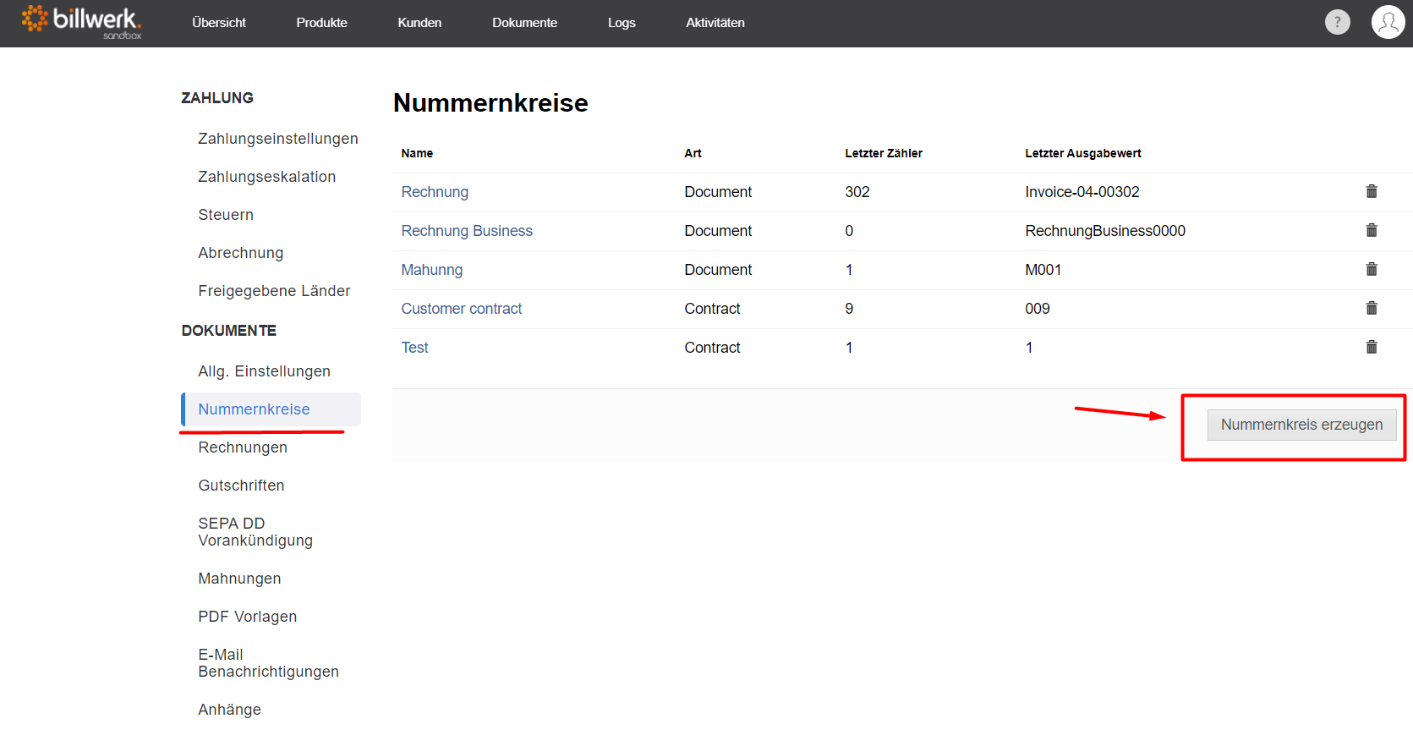Click the M001 output value

coord(1043,270)
